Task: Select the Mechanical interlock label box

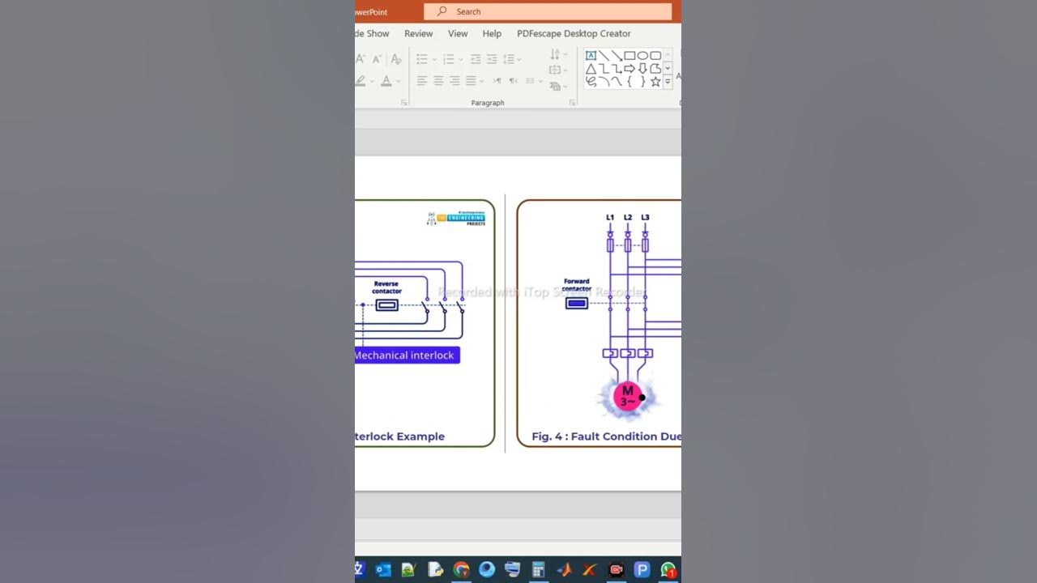Action: click(x=408, y=355)
